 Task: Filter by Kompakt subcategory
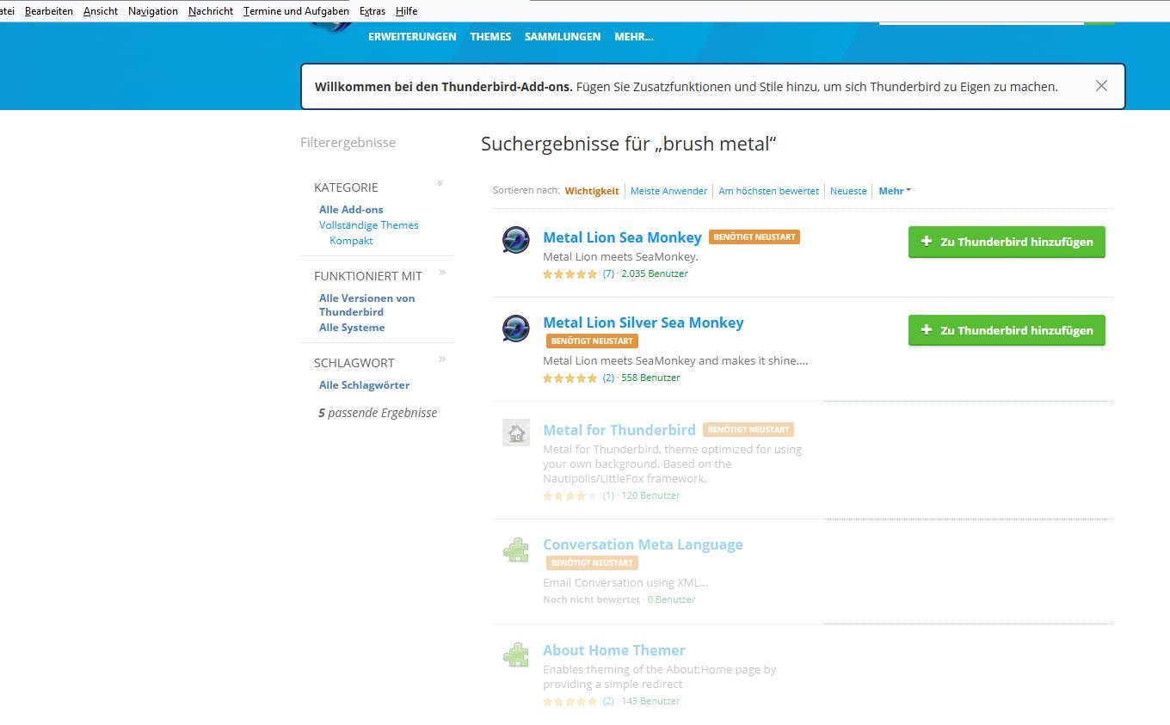351,241
